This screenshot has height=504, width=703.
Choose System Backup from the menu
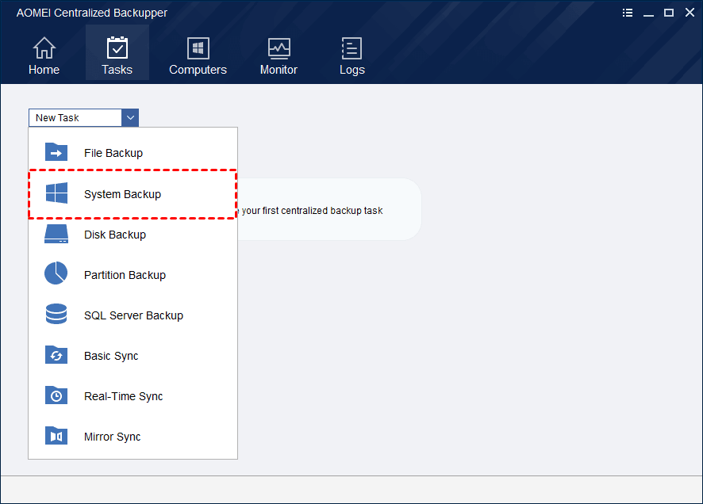click(x=133, y=194)
